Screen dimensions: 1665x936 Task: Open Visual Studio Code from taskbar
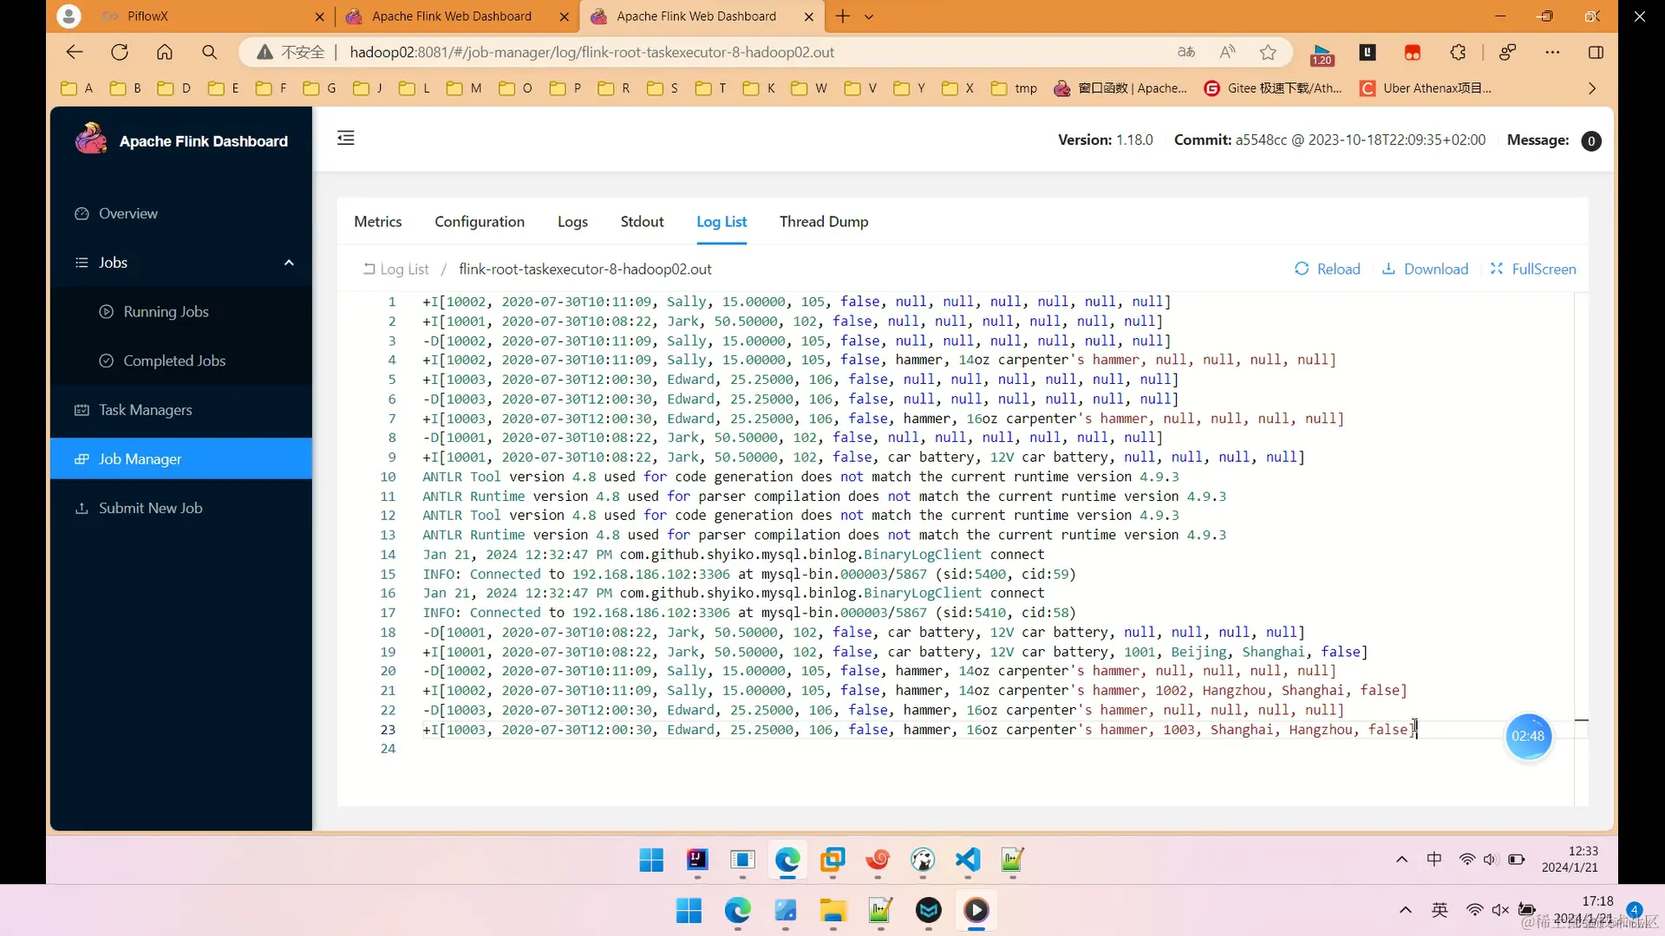[x=967, y=859]
